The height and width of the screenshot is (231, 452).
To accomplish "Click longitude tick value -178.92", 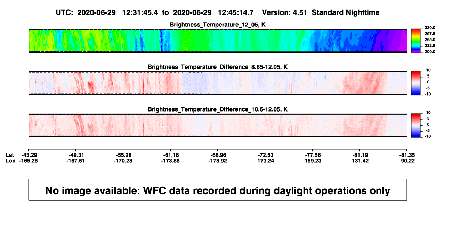I will [218, 161].
